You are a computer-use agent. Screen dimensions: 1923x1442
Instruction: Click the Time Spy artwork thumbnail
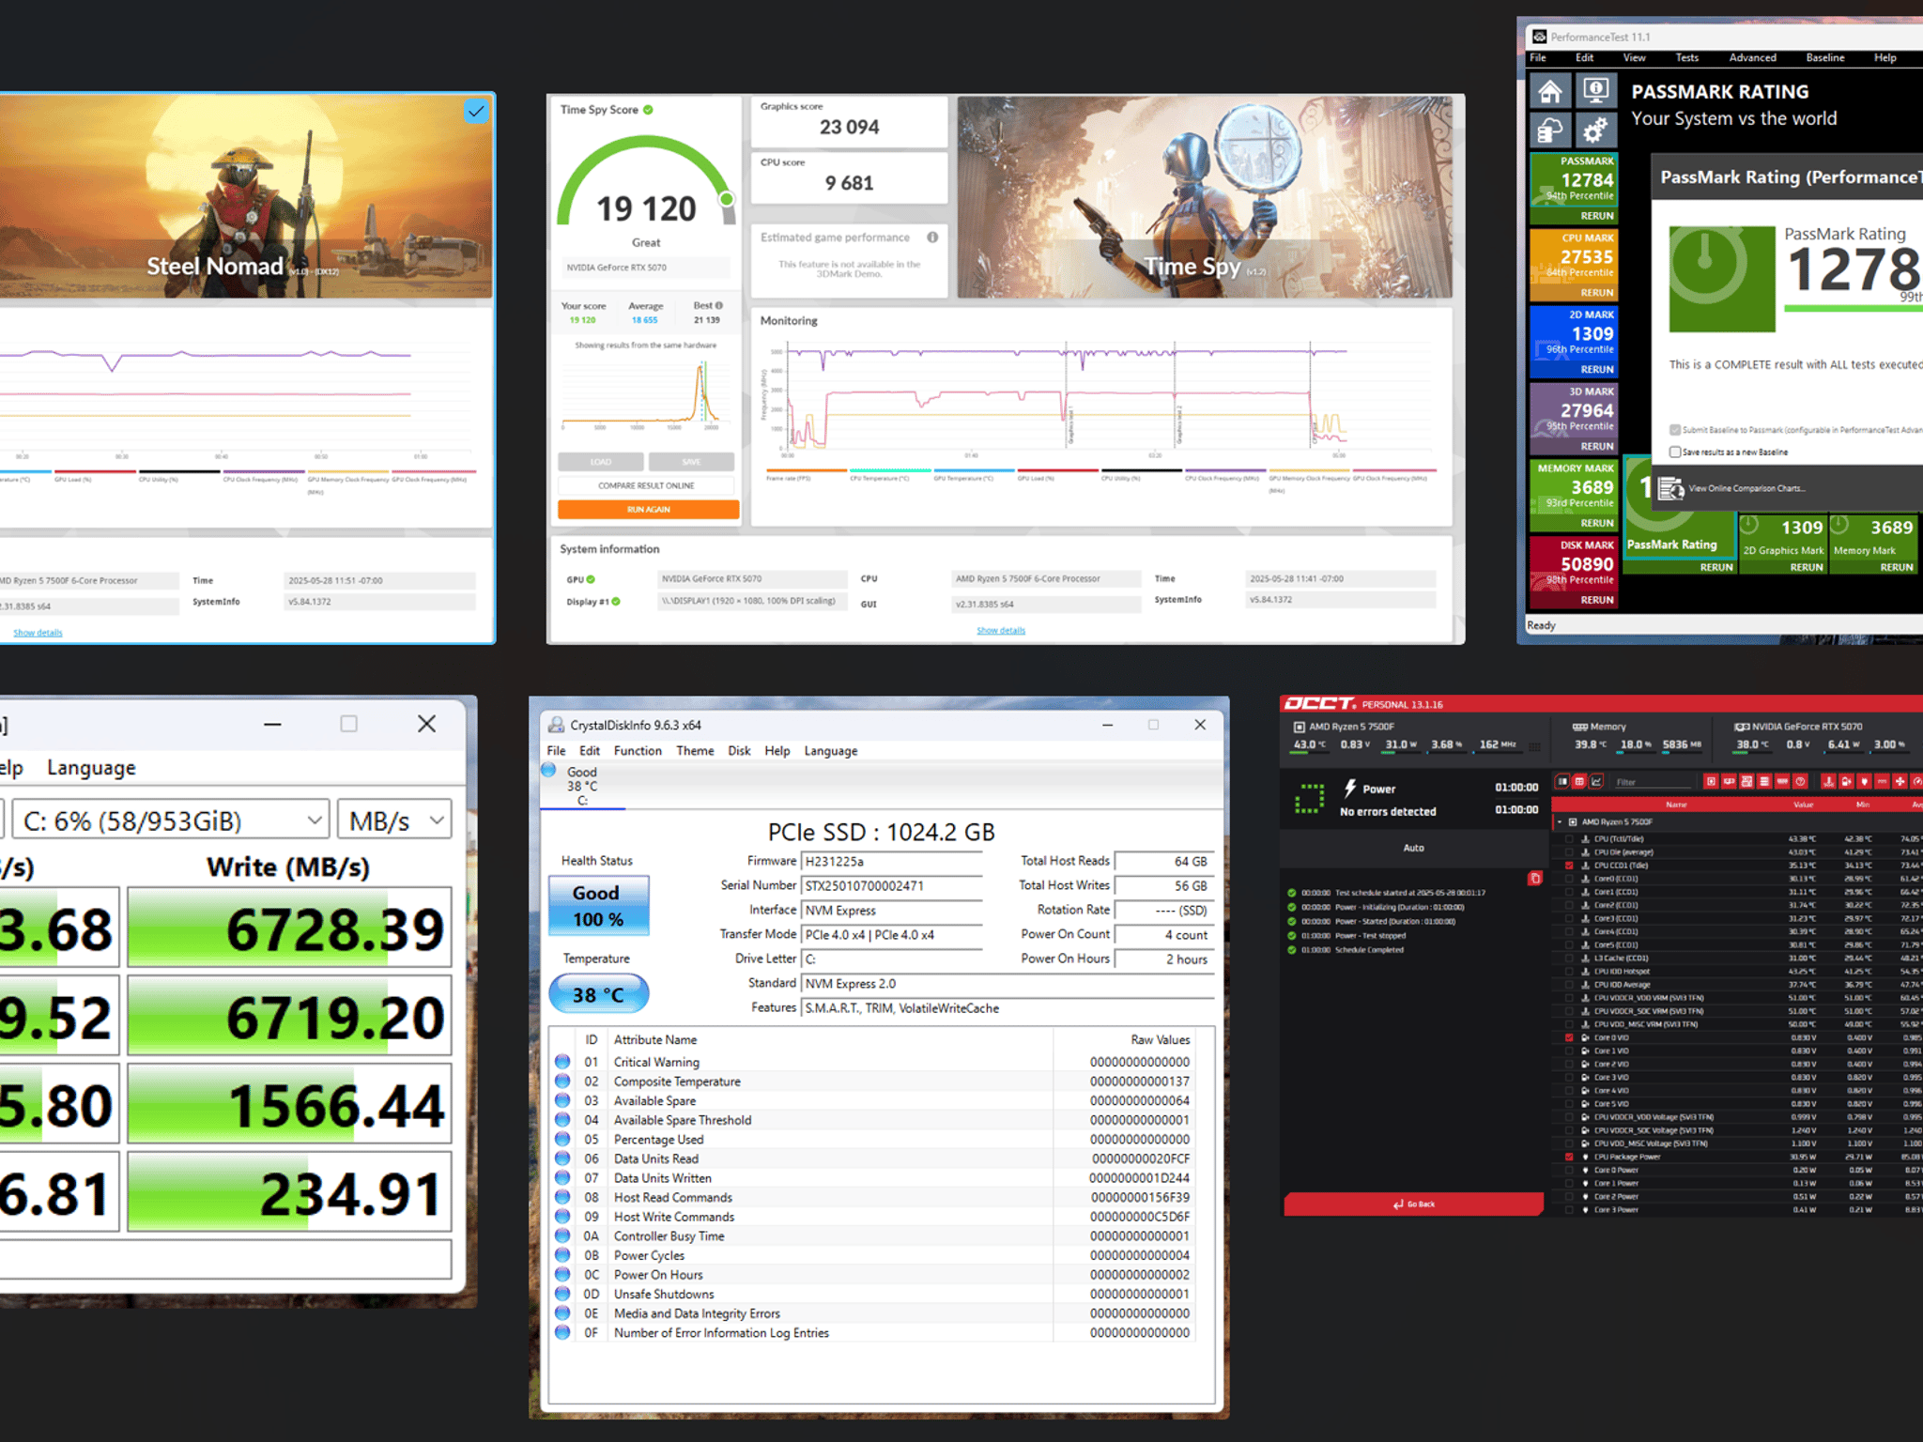pyautogui.click(x=1204, y=197)
